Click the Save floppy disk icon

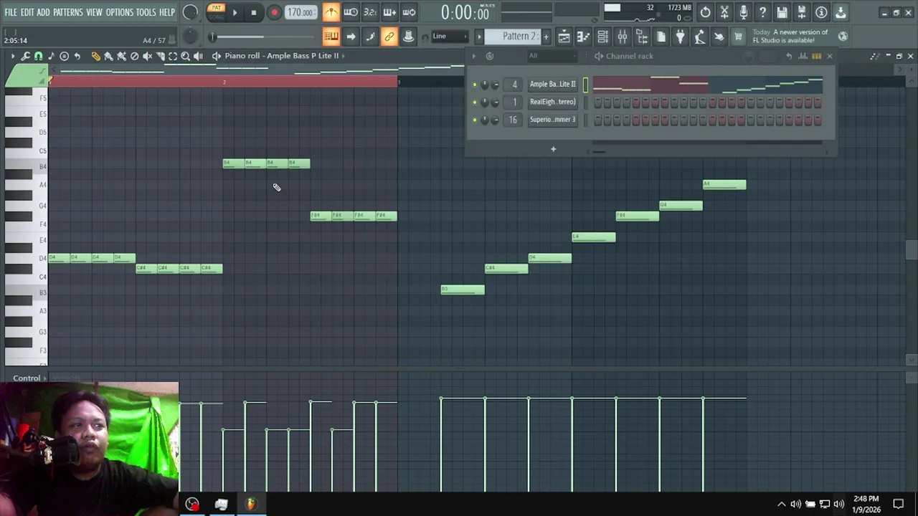[782, 12]
